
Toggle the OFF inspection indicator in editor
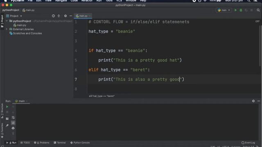point(257,21)
